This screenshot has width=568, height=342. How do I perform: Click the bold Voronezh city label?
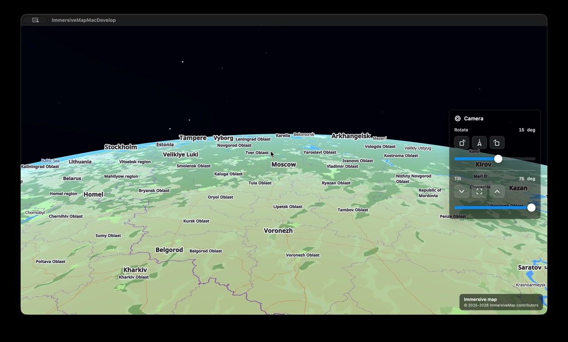tap(278, 231)
